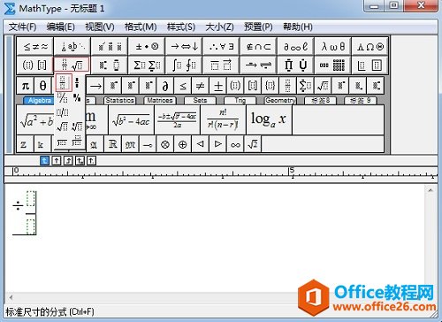Insert the ≤ symbol from small bar
Screen dimensions: 442x322
click(183, 86)
